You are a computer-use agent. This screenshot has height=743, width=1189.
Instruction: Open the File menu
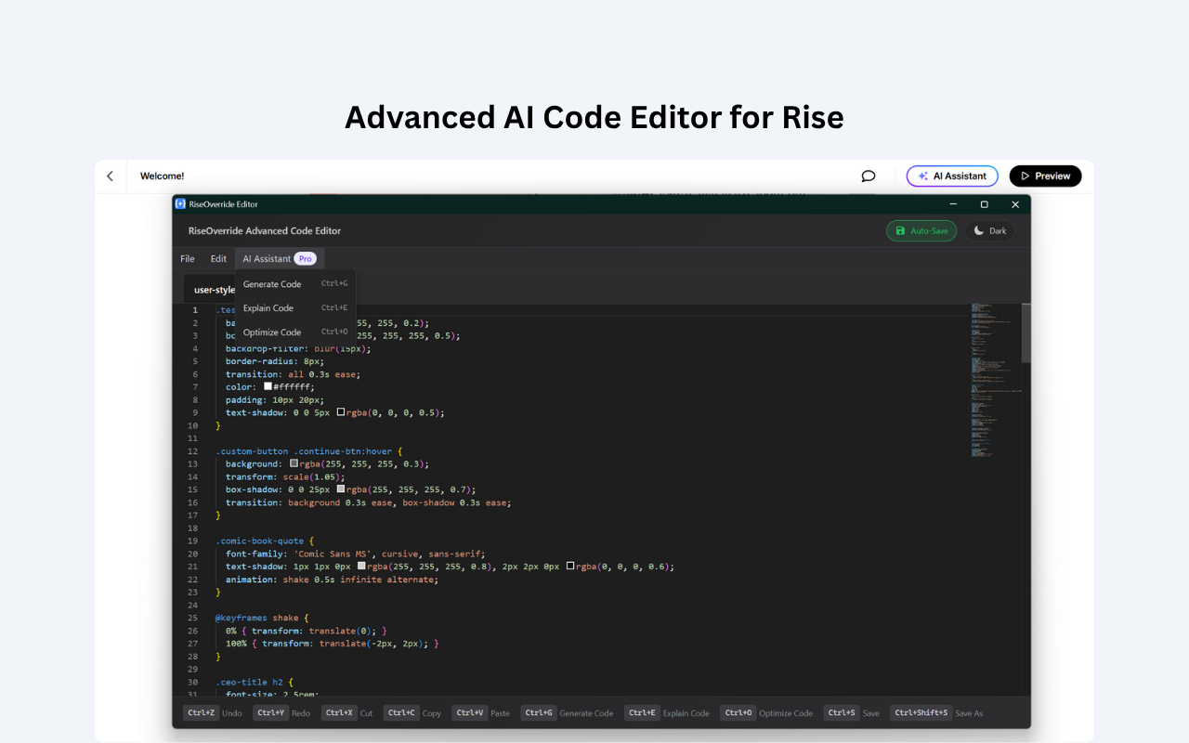(188, 258)
